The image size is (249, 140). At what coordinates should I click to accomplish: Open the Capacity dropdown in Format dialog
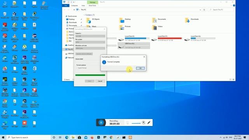(90, 36)
